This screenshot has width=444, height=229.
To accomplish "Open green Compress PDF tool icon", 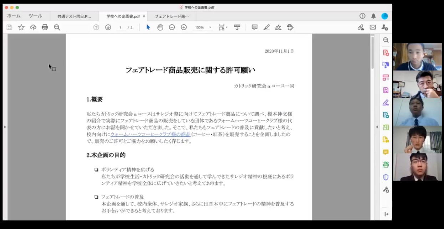I will [x=386, y=127].
